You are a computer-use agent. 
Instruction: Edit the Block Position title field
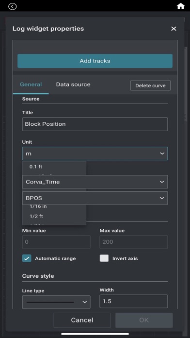point(95,124)
